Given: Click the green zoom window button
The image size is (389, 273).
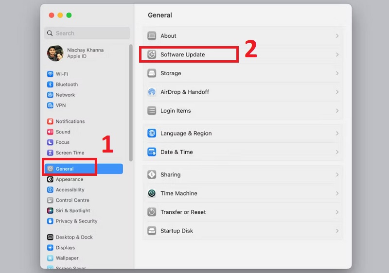Looking at the screenshot, I should coord(69,16).
